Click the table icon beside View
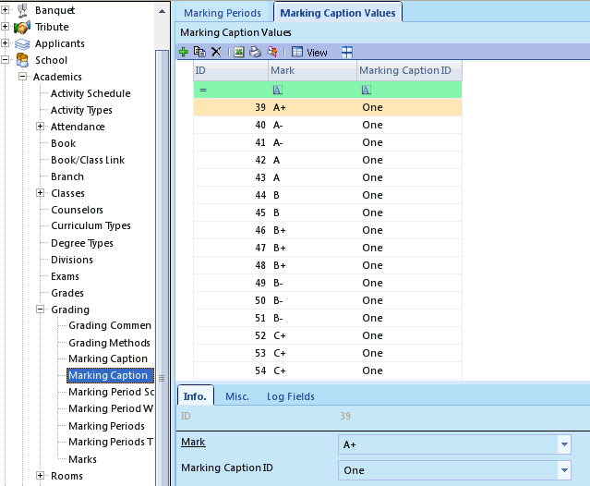The image size is (590, 486). 297,52
